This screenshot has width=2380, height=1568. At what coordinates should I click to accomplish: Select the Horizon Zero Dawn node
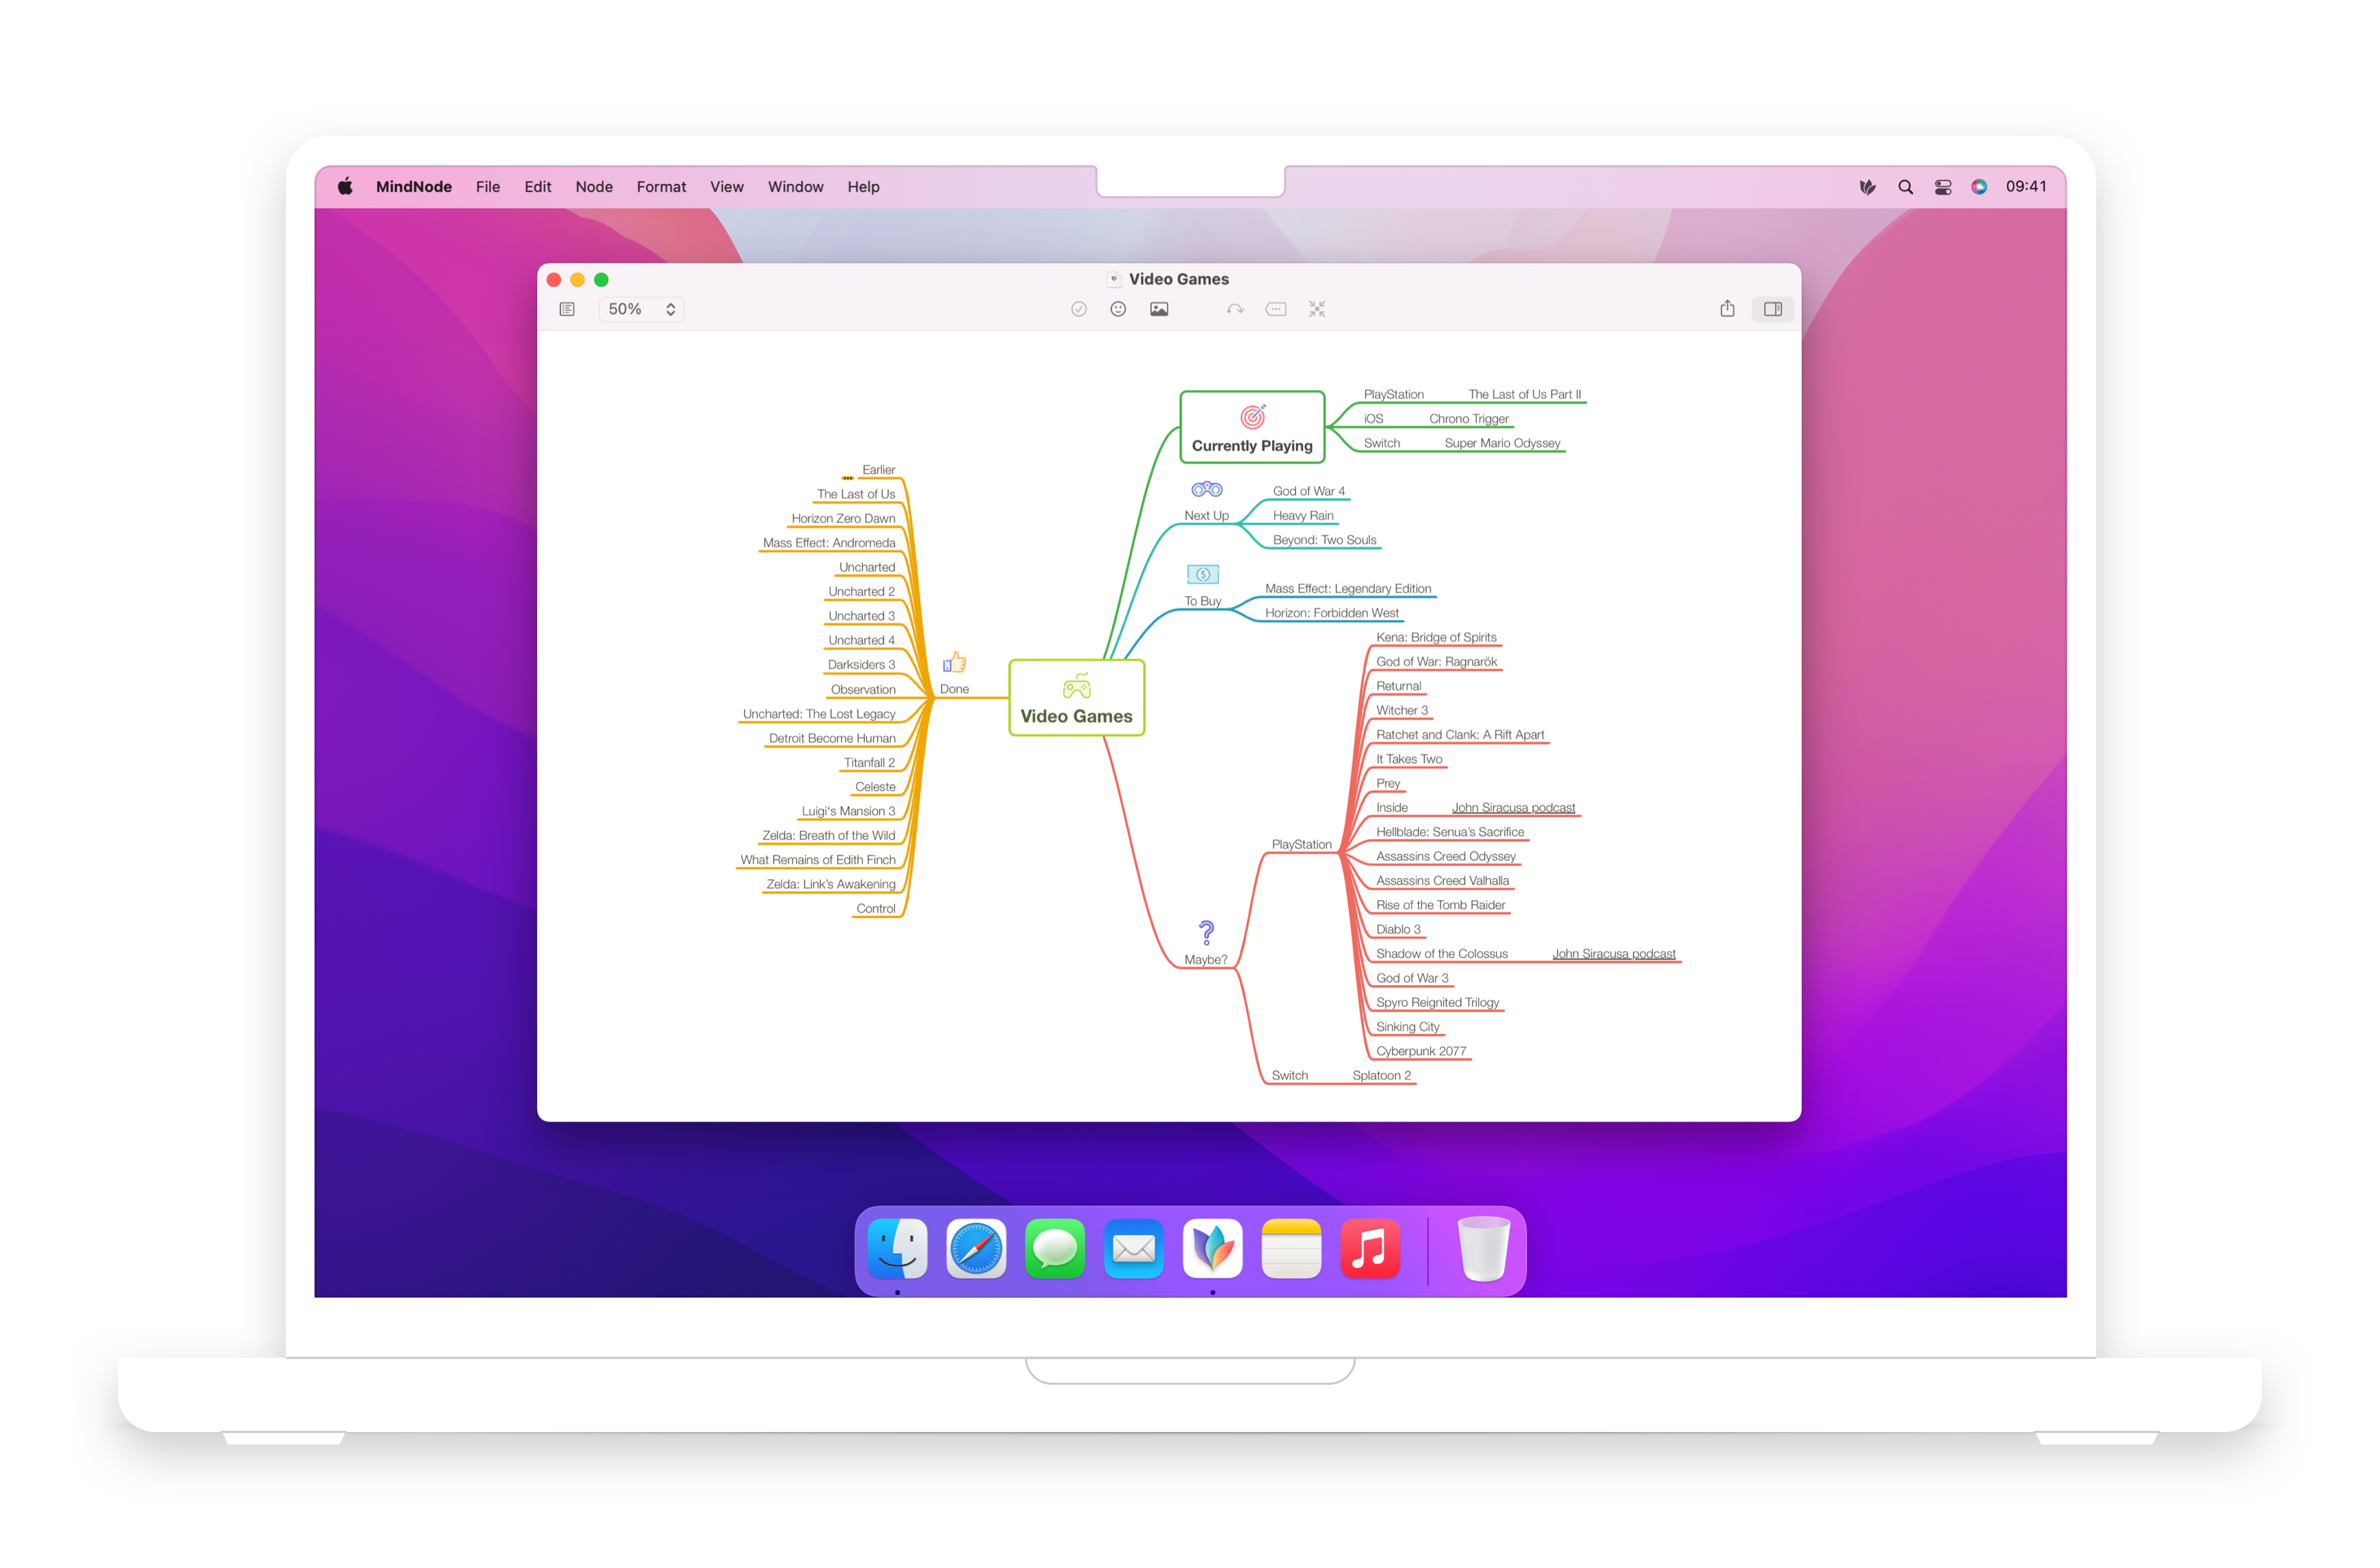click(x=842, y=519)
